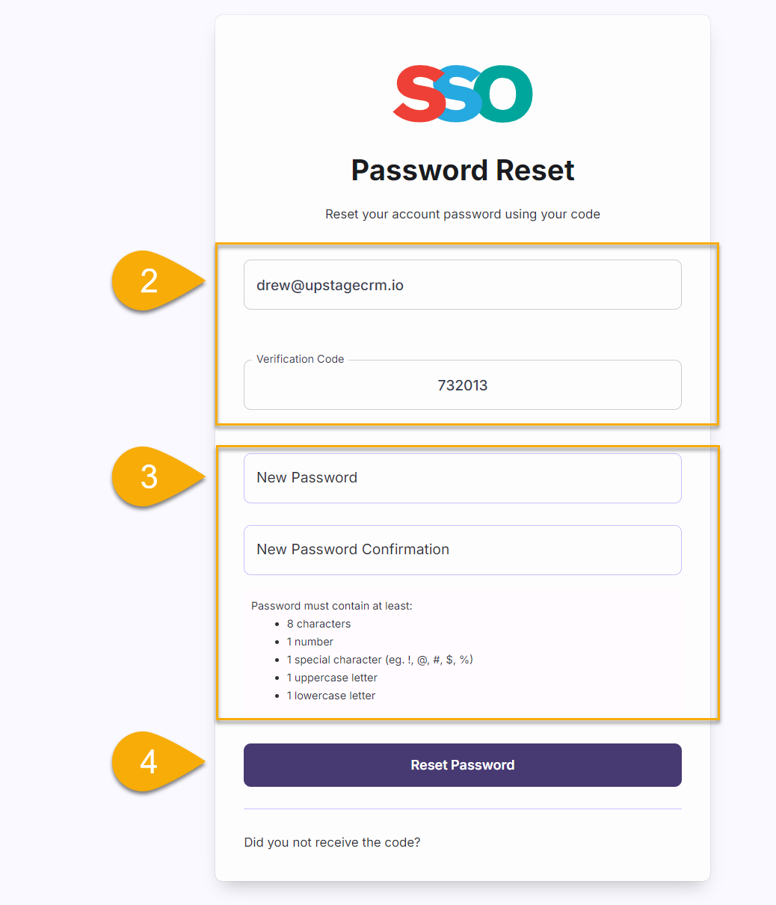Select the New Password input field
This screenshot has width=776, height=905.
click(463, 478)
